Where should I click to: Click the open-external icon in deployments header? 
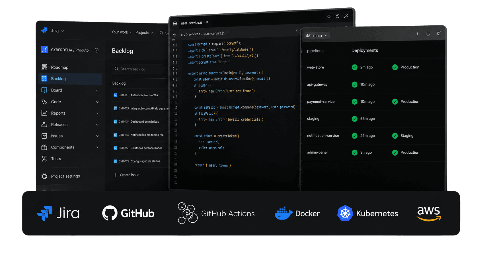[439, 33]
